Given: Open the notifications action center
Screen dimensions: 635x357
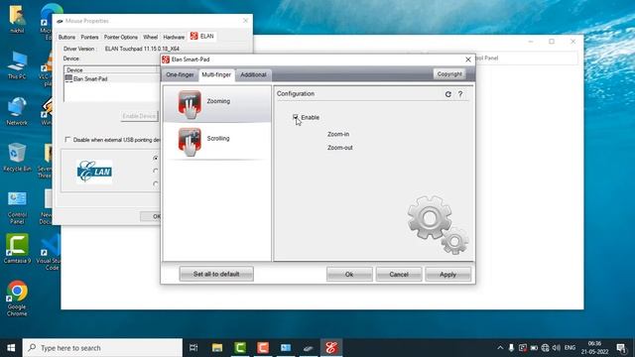Looking at the screenshot, I should [x=621, y=348].
